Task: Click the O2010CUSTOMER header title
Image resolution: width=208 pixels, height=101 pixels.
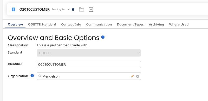Action: pyautogui.click(x=34, y=10)
